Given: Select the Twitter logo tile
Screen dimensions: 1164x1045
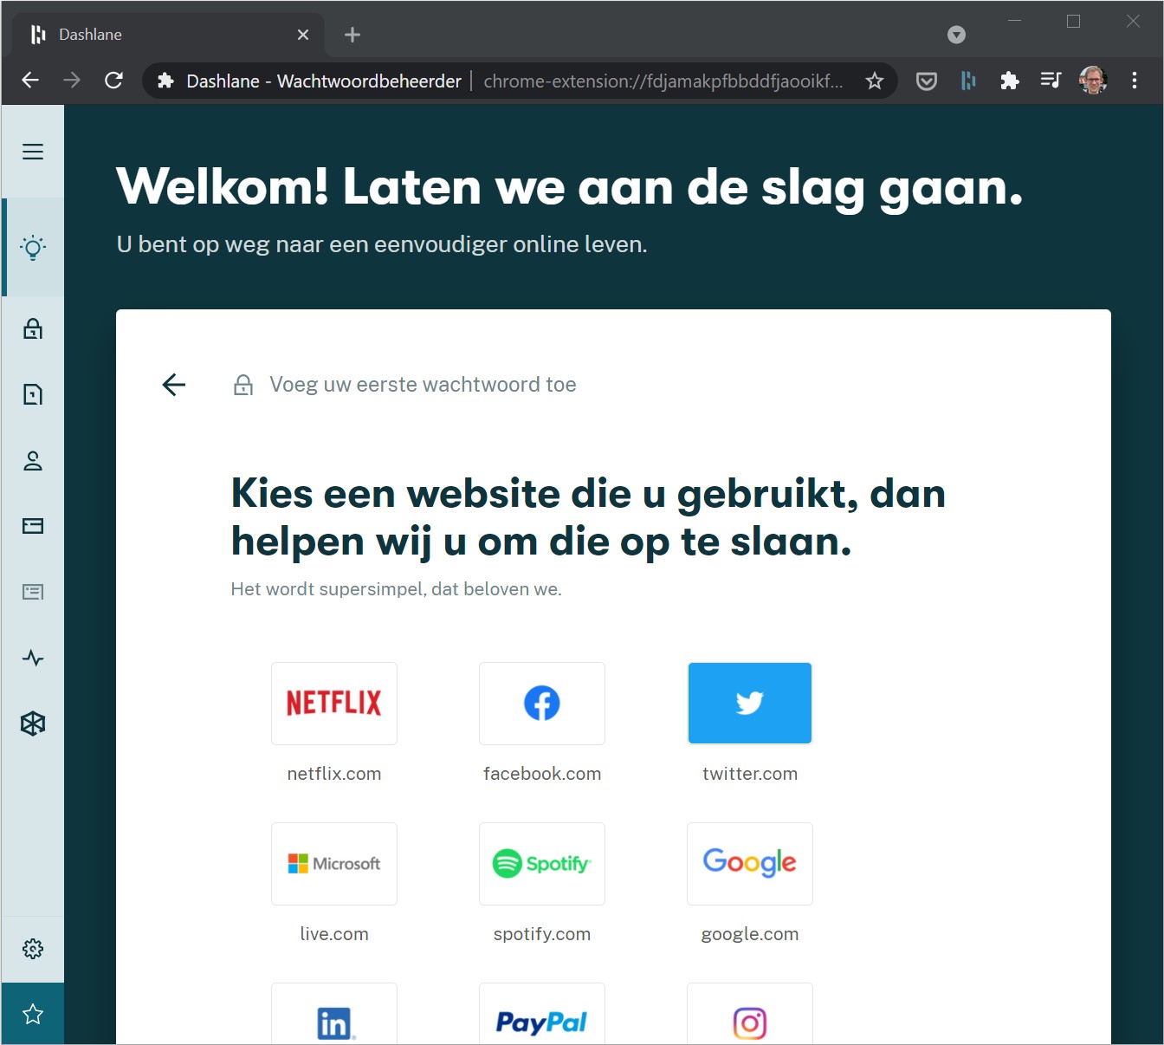Looking at the screenshot, I should (x=750, y=703).
